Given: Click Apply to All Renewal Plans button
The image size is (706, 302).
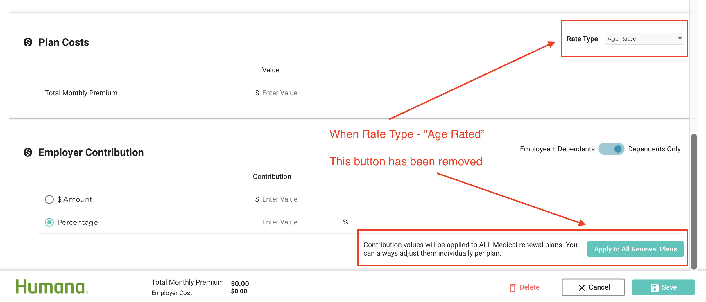Looking at the screenshot, I should tap(635, 249).
